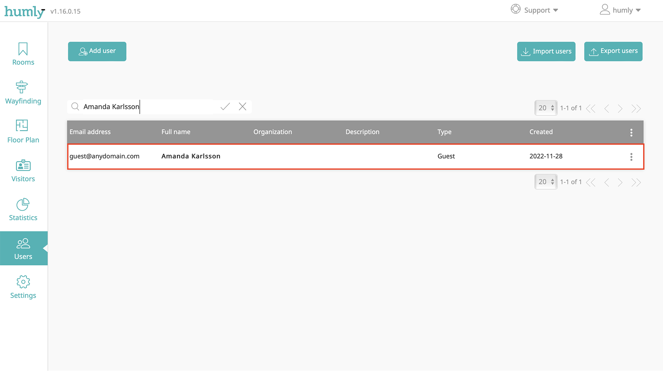Click the 2022-11-28 created date
The image size is (663, 371).
[546, 156]
